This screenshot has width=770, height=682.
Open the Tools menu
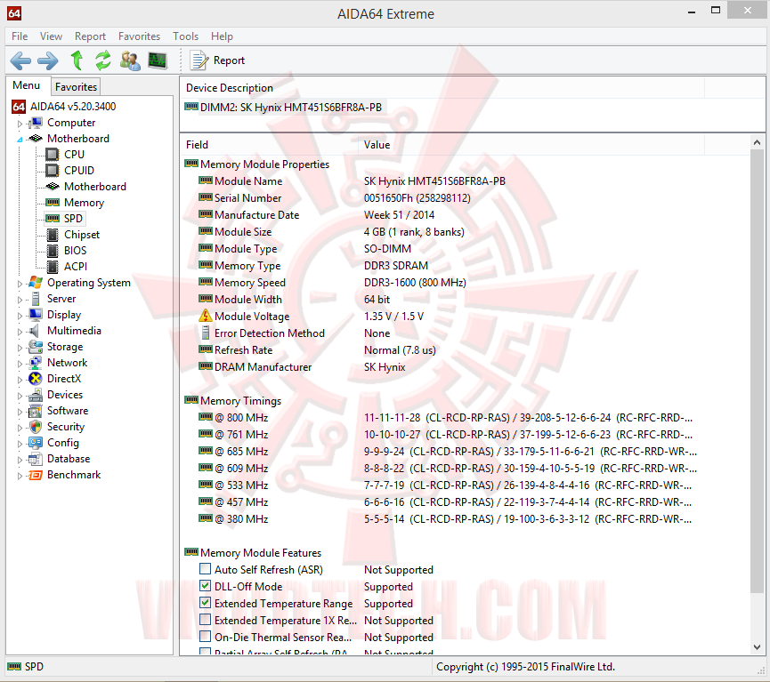tap(185, 36)
